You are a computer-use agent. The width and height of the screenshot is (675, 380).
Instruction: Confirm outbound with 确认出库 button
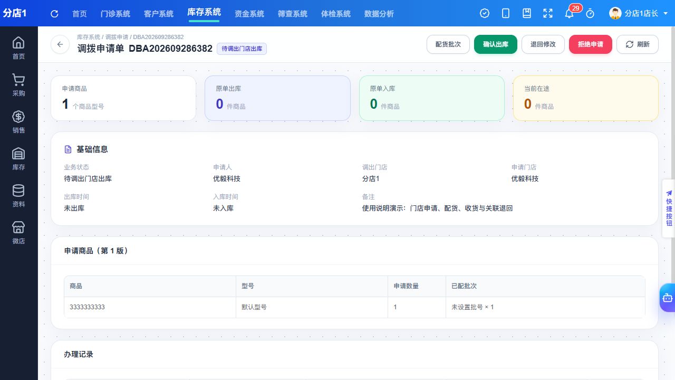pos(496,44)
